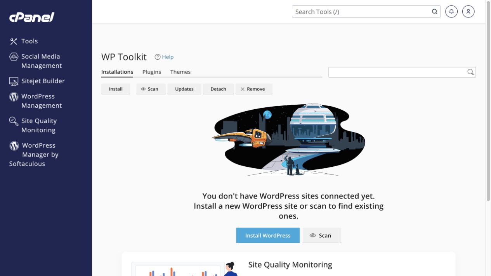Click the Search Tools magnifier icon
491x276 pixels.
coord(435,12)
